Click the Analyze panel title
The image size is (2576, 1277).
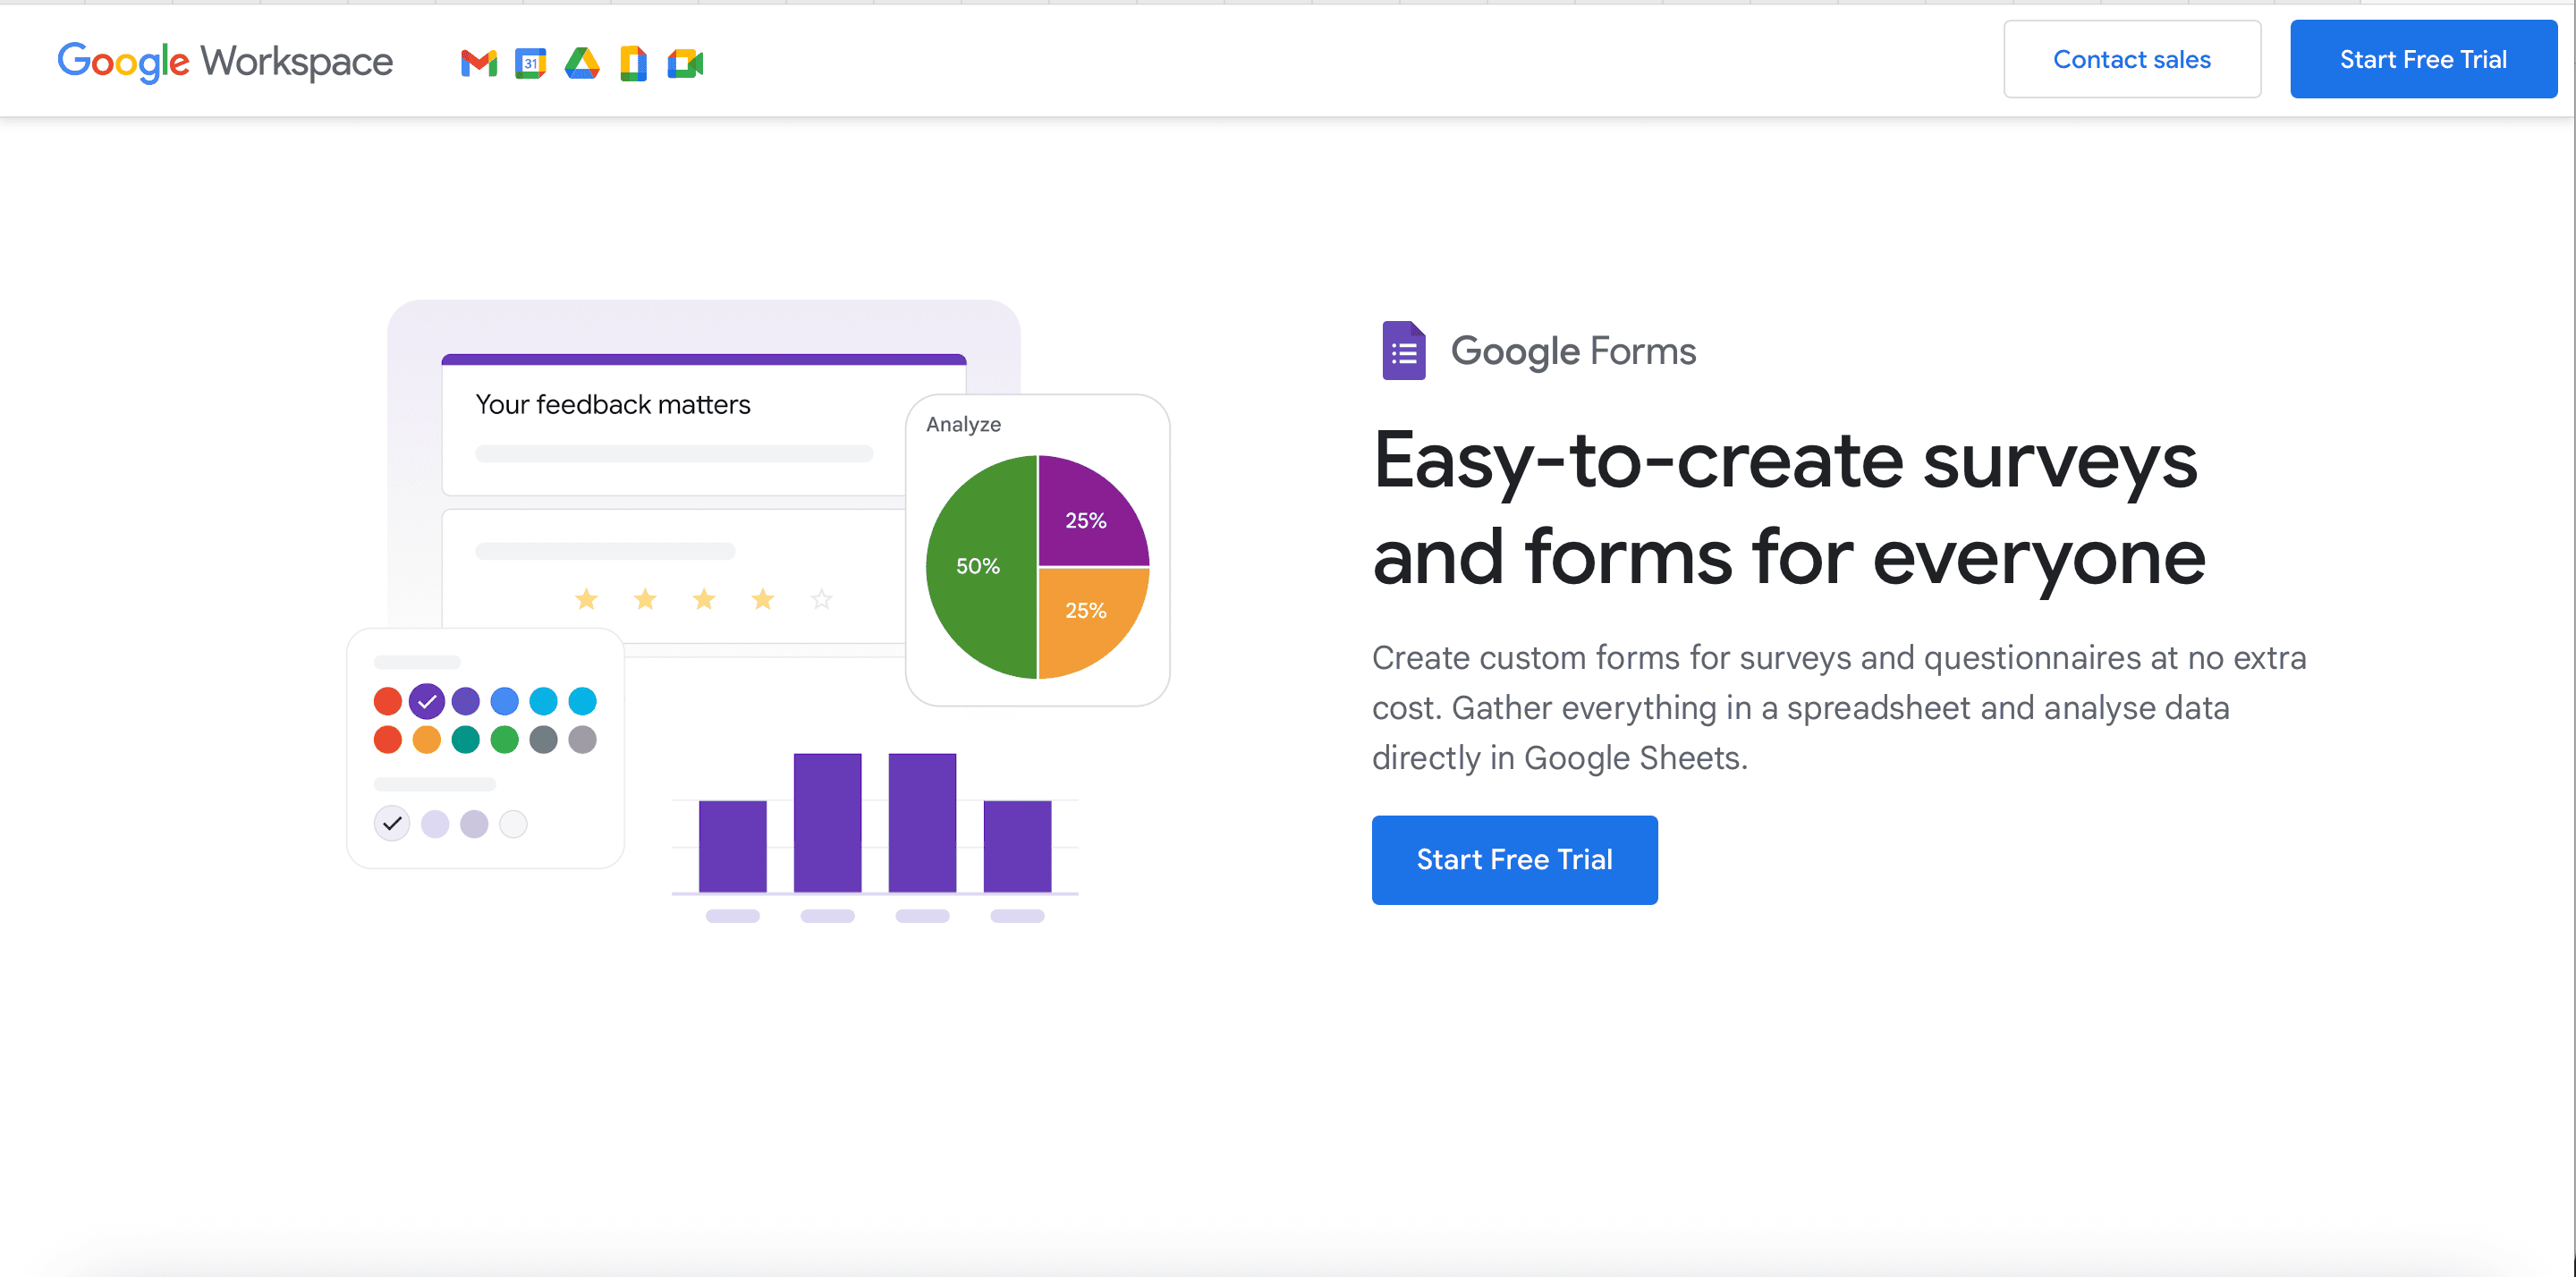click(962, 424)
